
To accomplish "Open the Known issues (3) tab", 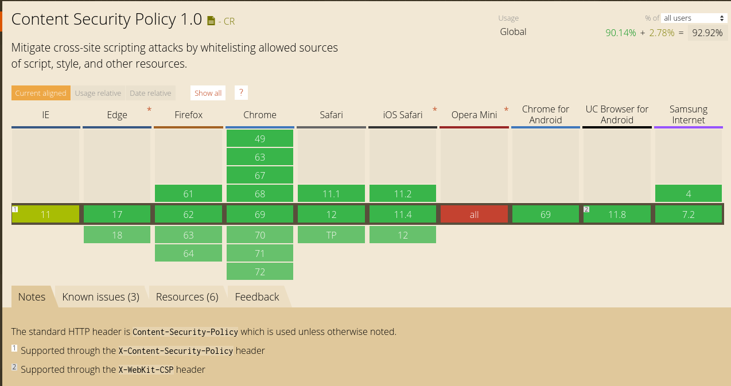I will point(101,297).
